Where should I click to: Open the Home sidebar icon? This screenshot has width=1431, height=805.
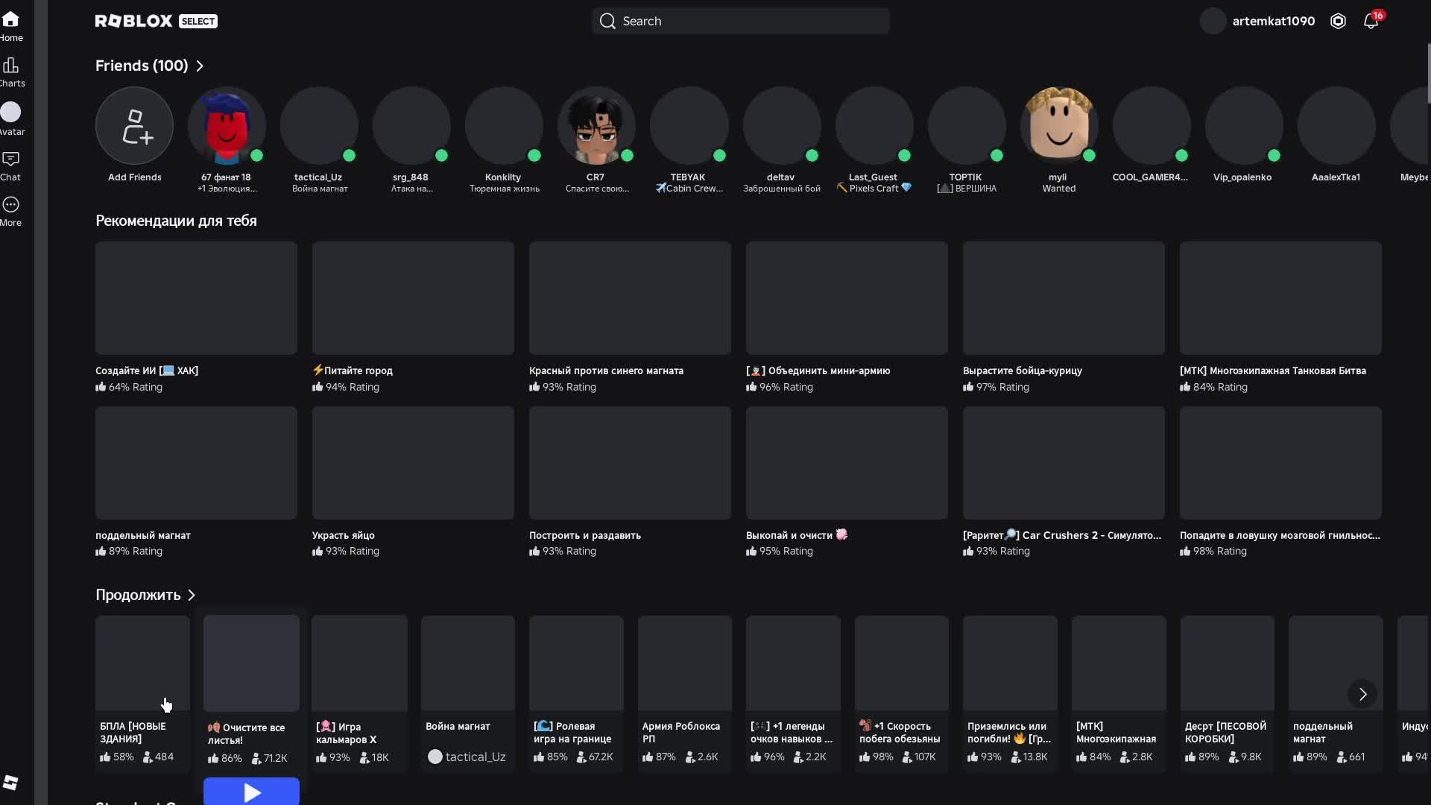point(10,19)
